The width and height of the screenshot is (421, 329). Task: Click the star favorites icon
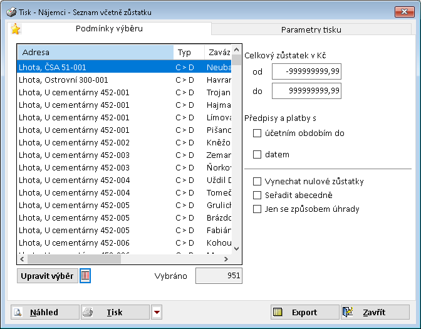tap(16, 29)
